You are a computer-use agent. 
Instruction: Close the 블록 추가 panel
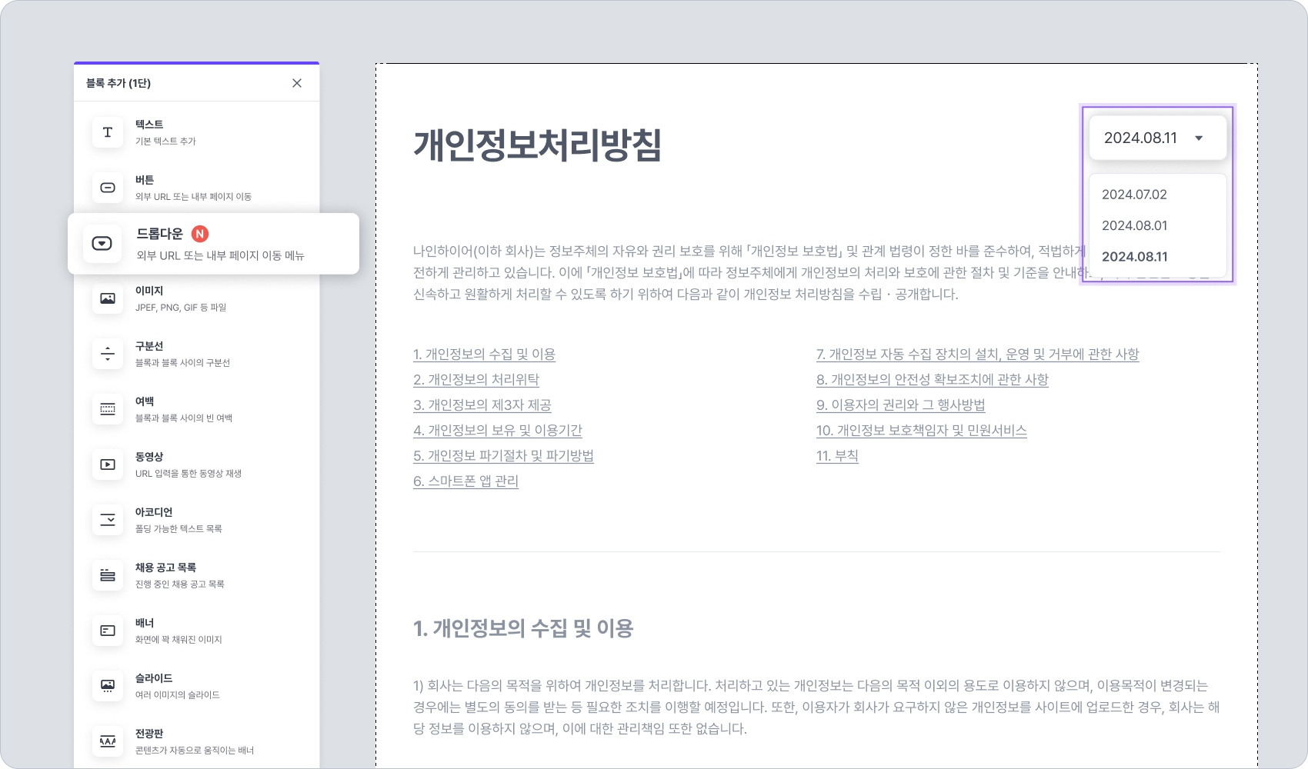(297, 83)
